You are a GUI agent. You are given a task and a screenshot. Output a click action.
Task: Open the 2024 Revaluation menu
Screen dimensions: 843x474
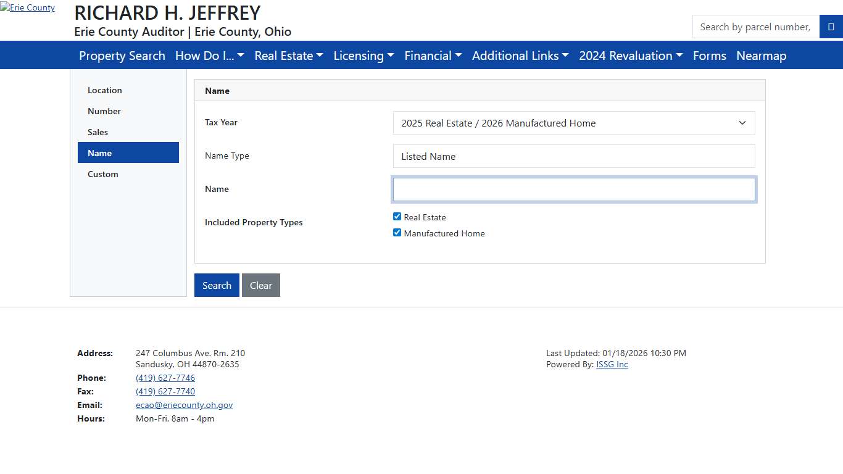click(x=630, y=56)
